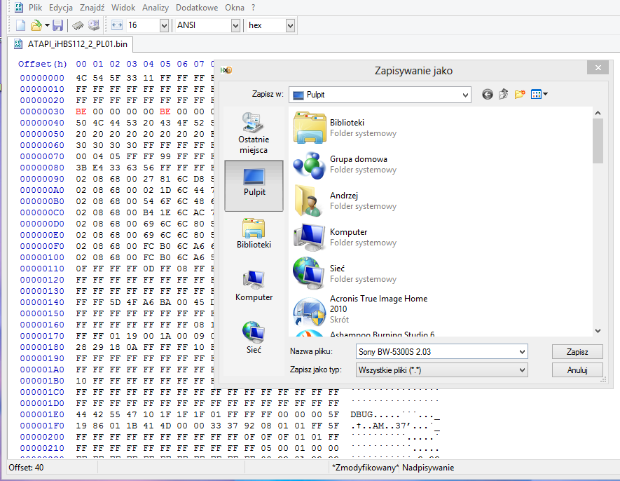620x481 pixels.
Task: Click the Back arrow icon in save dialog
Action: 488,94
